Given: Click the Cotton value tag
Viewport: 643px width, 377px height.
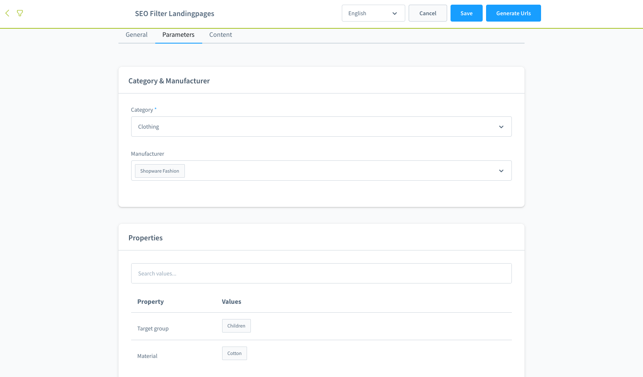Looking at the screenshot, I should [234, 353].
